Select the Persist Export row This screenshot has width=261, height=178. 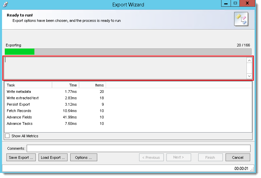tap(55, 104)
